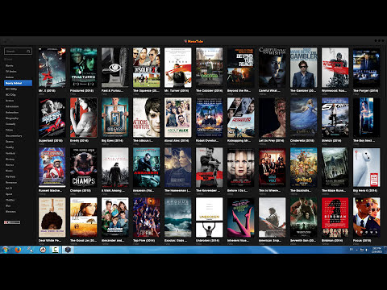Select the Sport genre
The image size is (387, 290).
click(9, 194)
